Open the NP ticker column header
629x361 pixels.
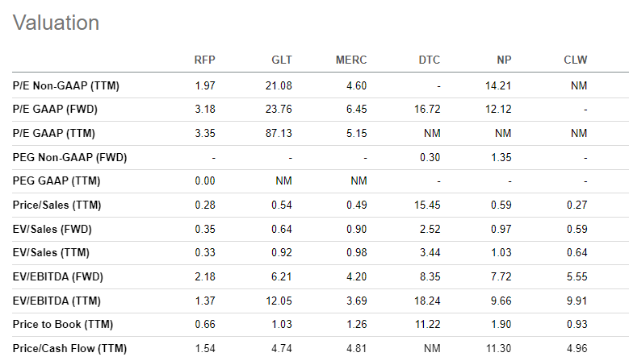click(504, 60)
